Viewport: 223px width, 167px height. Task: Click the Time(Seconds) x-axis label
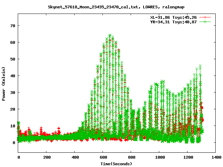click(x=116, y=164)
